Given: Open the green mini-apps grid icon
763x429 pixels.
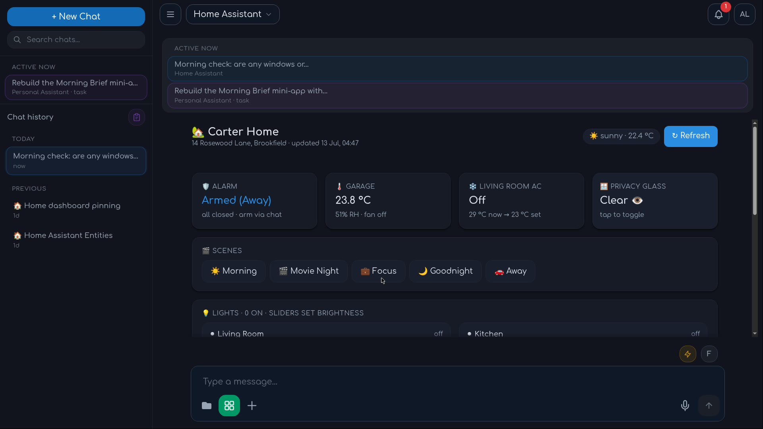Looking at the screenshot, I should [229, 406].
